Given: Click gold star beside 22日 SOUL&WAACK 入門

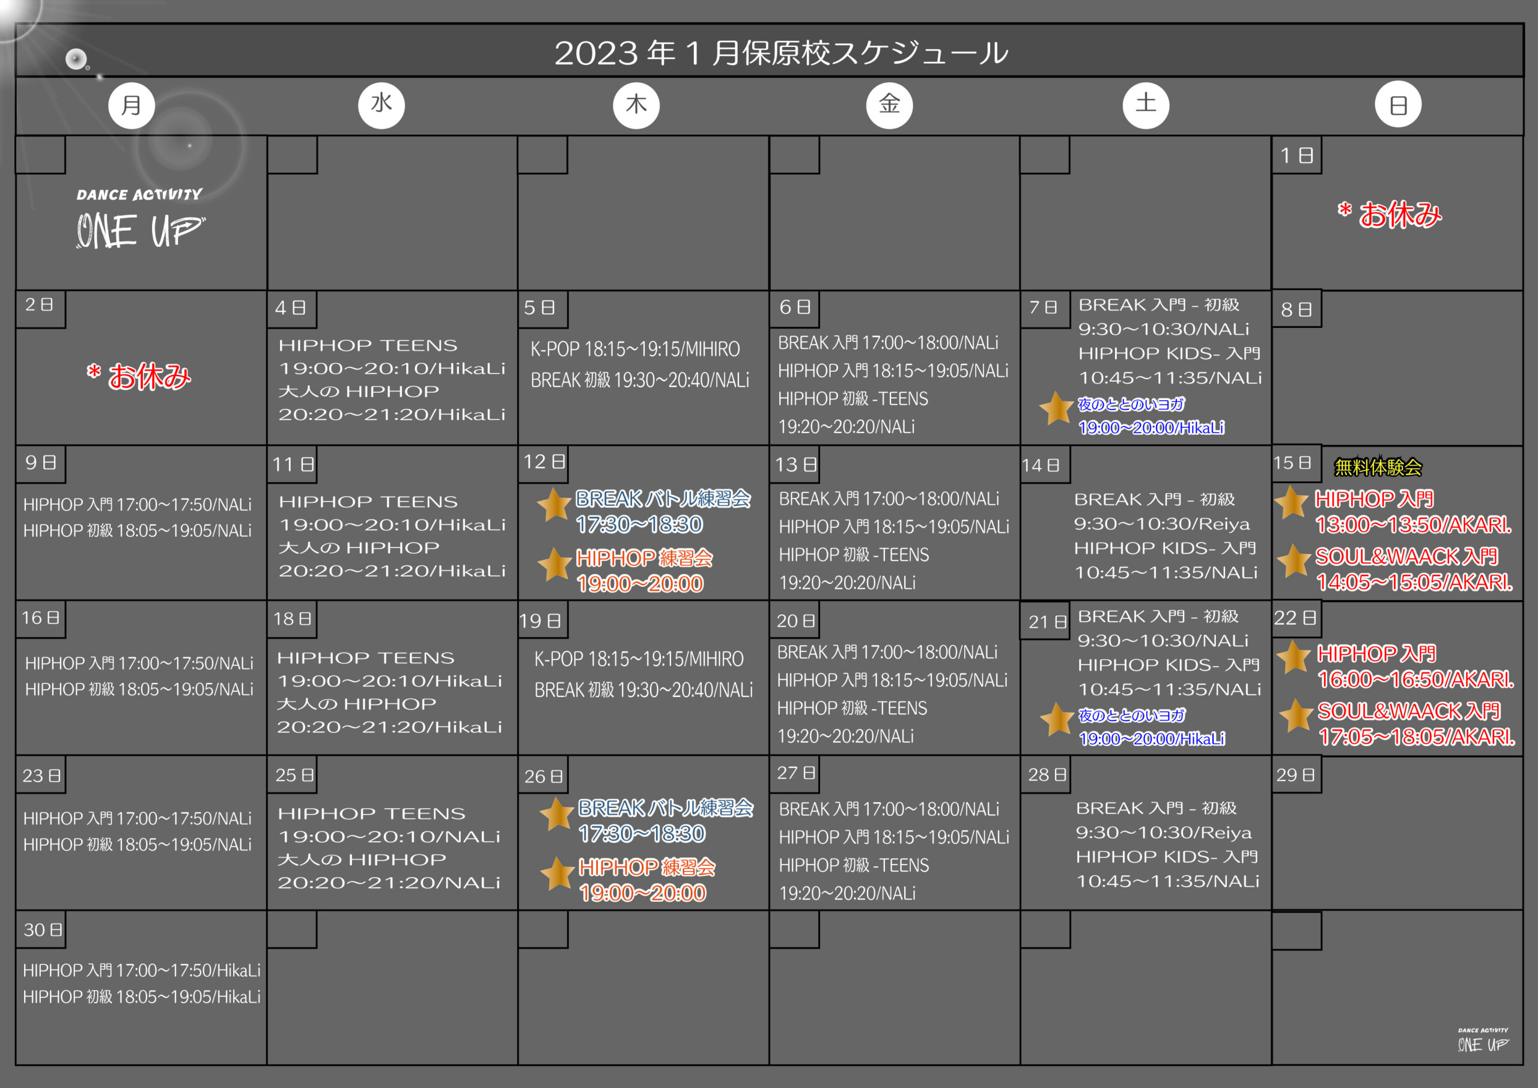Looking at the screenshot, I should (x=1296, y=715).
